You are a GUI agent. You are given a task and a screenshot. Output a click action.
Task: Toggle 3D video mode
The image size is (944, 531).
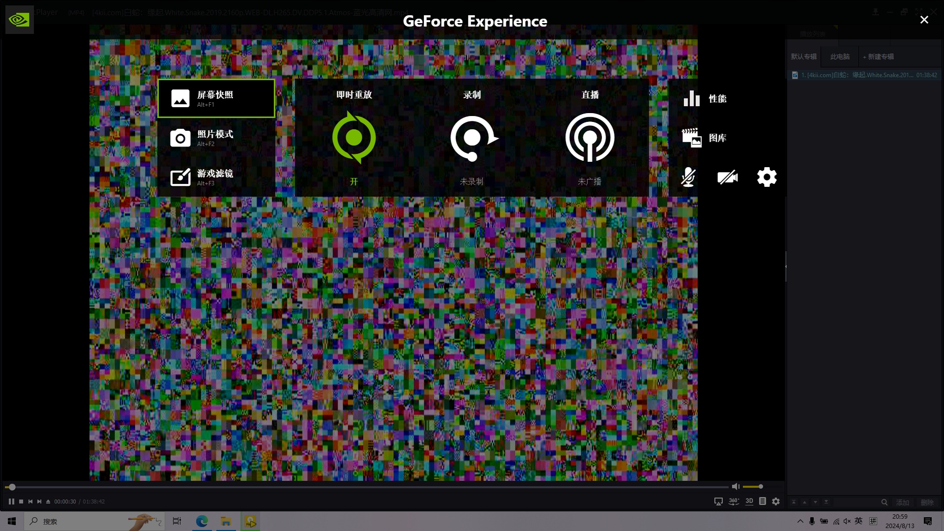click(749, 501)
